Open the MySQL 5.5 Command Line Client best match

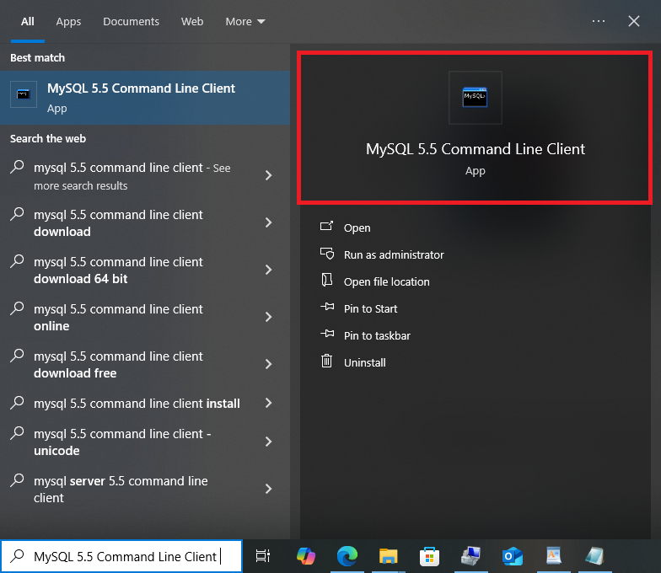(145, 98)
